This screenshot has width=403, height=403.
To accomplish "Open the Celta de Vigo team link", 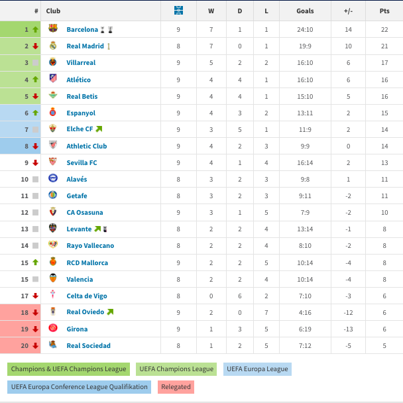I will (x=87, y=296).
